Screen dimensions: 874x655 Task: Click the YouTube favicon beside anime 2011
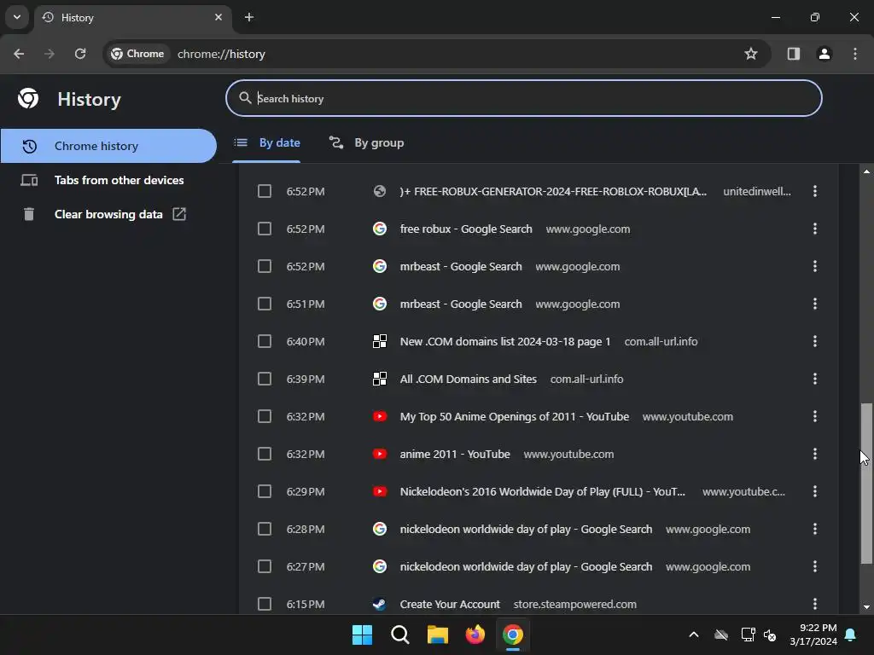(x=380, y=454)
